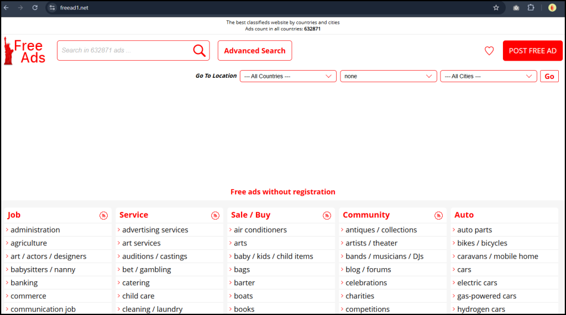Open RSS feed for Community category
This screenshot has width=566, height=315.
coord(438,216)
